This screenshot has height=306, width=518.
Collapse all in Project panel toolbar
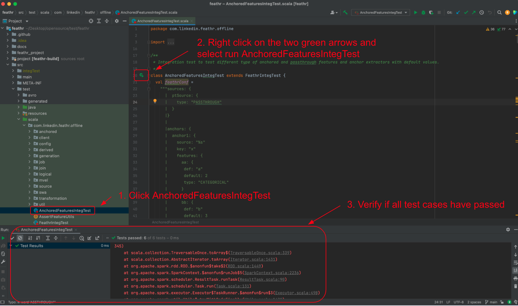[x=107, y=21]
